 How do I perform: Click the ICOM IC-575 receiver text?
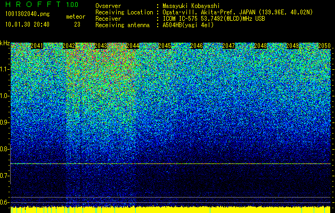coord(214,19)
